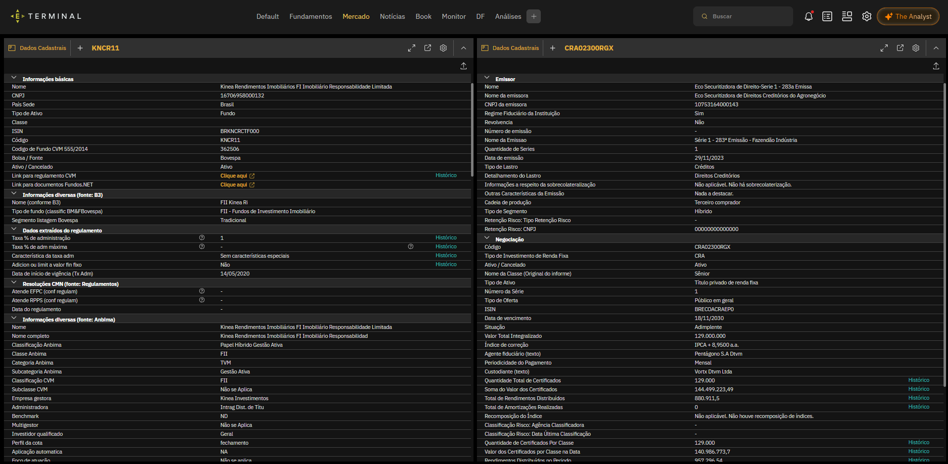Click the CNPJ value 16706958000132
948x464 pixels.
(242, 95)
